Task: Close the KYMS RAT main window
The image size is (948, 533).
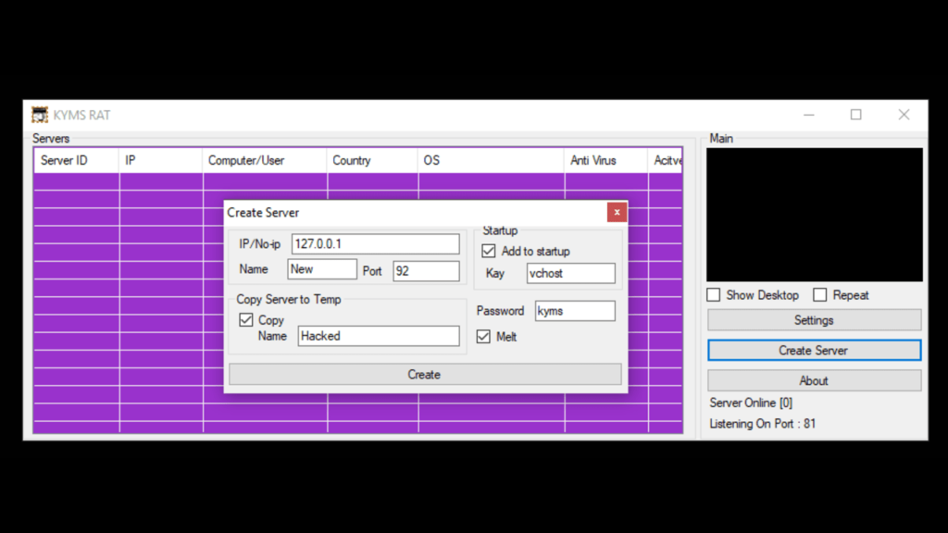Action: pos(904,115)
